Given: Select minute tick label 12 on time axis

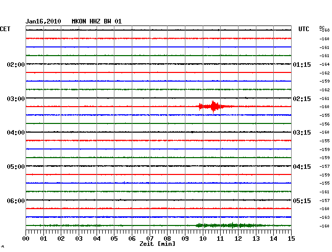Looking at the screenshot, I should 238,238.
